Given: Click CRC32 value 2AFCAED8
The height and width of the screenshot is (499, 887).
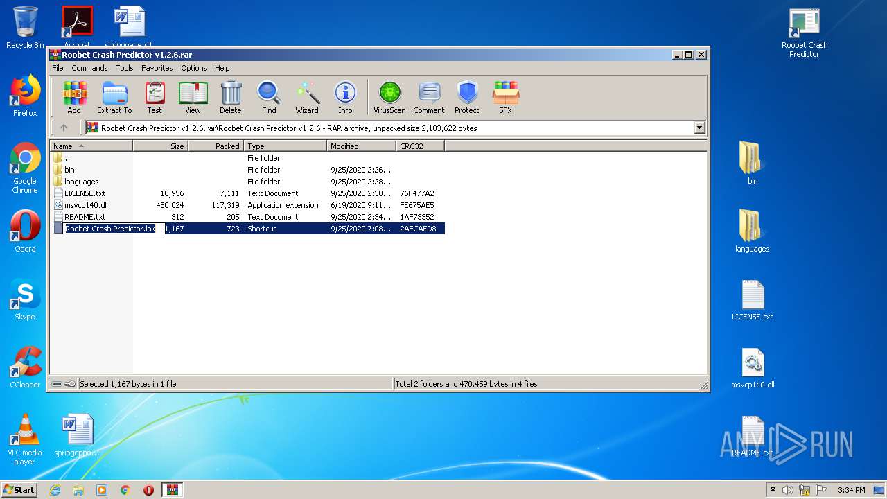Looking at the screenshot, I should (418, 229).
